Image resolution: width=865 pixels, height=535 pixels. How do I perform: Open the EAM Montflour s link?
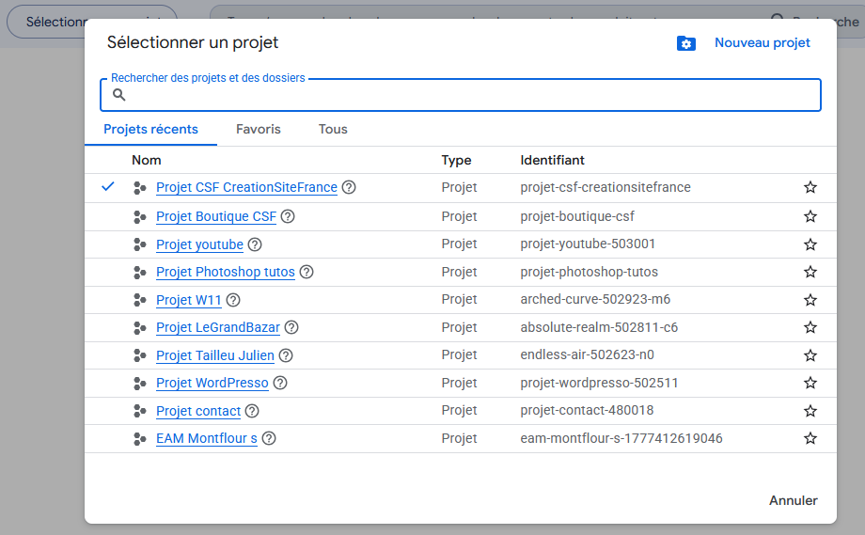coord(207,438)
